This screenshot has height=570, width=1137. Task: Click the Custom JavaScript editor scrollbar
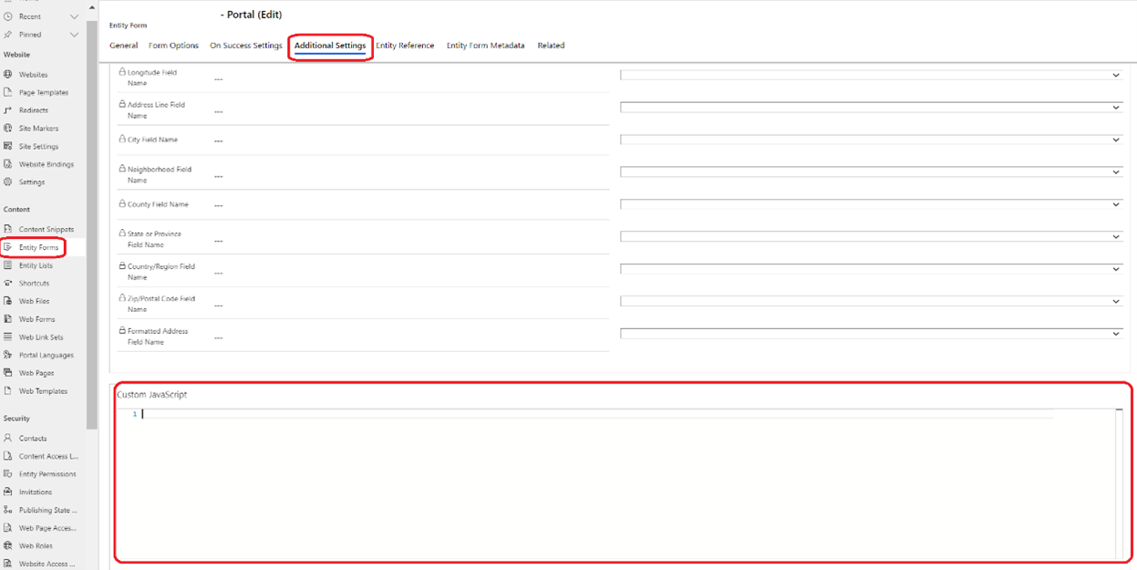(1119, 483)
